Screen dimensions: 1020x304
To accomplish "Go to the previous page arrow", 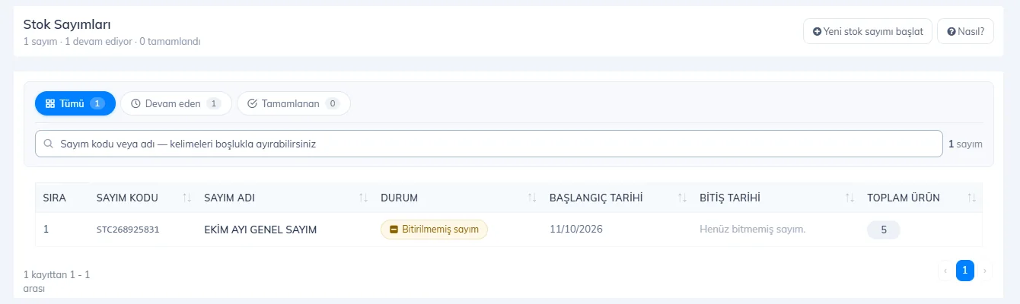I will (x=946, y=271).
